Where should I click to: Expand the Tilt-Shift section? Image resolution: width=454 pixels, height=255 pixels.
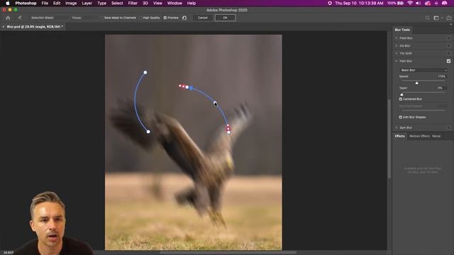pos(397,53)
